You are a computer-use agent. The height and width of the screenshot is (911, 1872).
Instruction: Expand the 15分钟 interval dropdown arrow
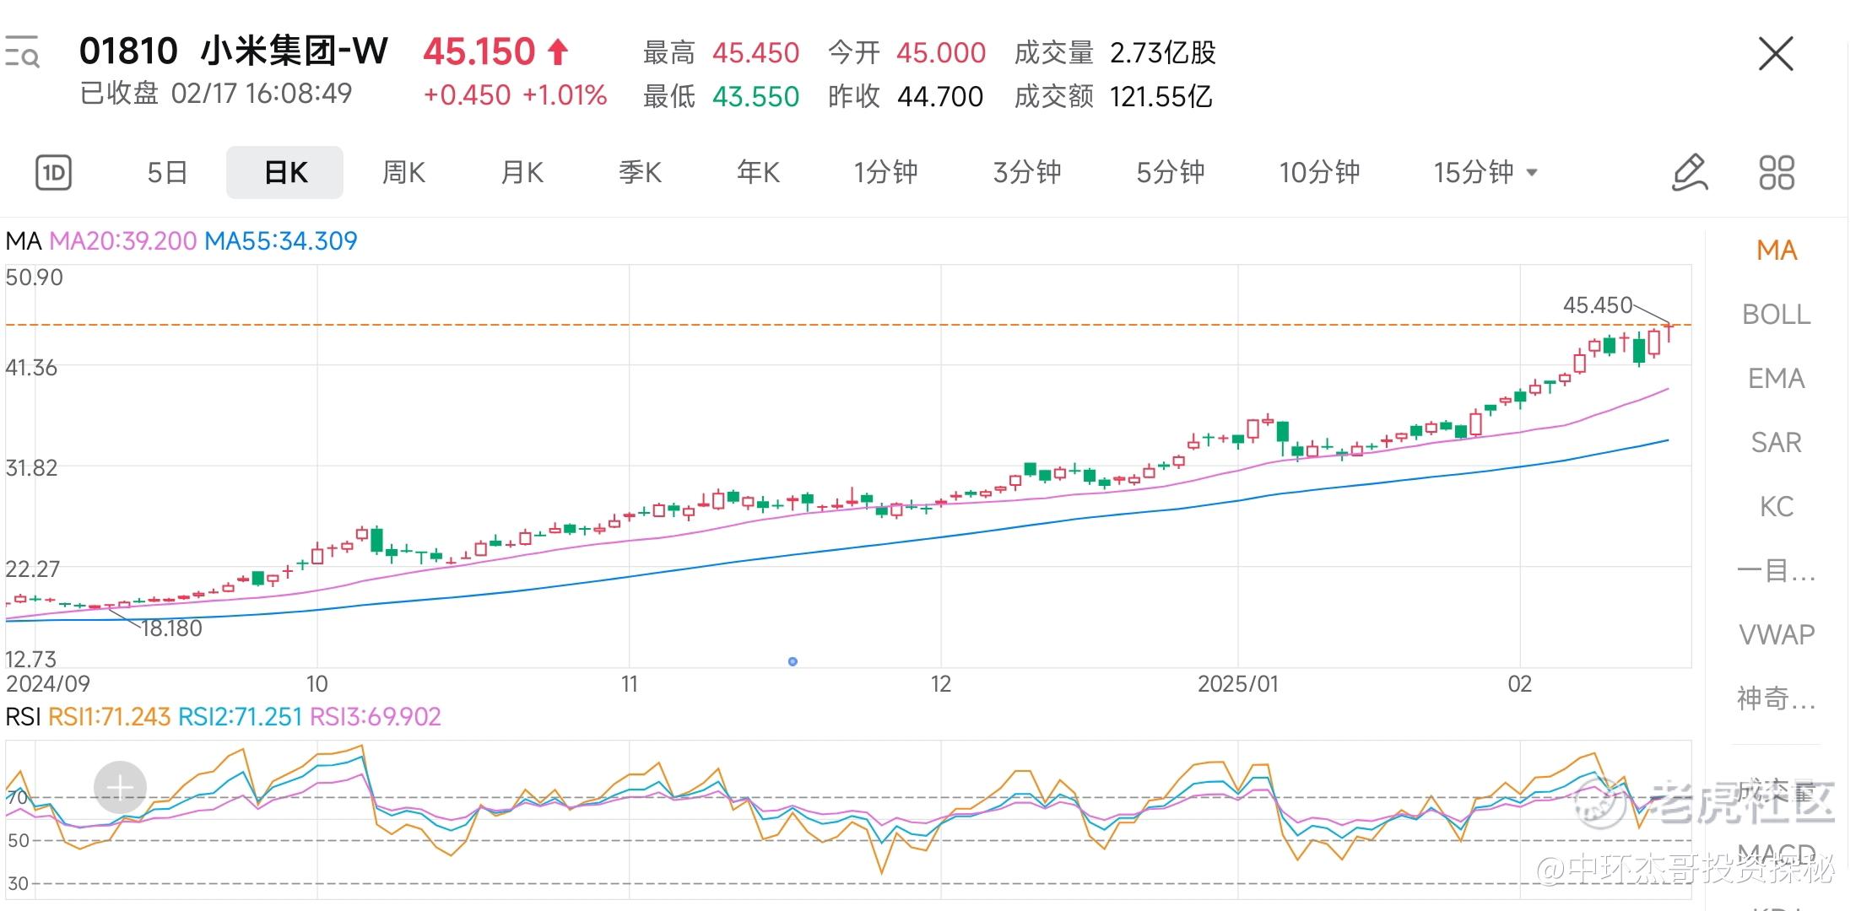click(1533, 173)
